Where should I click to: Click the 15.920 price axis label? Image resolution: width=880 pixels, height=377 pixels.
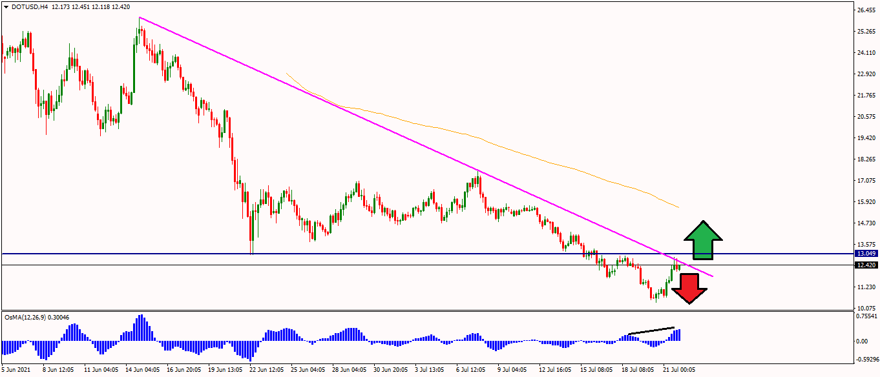[x=866, y=202]
